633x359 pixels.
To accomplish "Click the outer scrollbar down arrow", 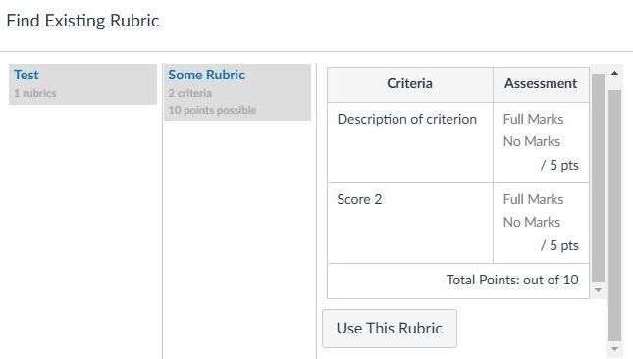I will (x=614, y=349).
